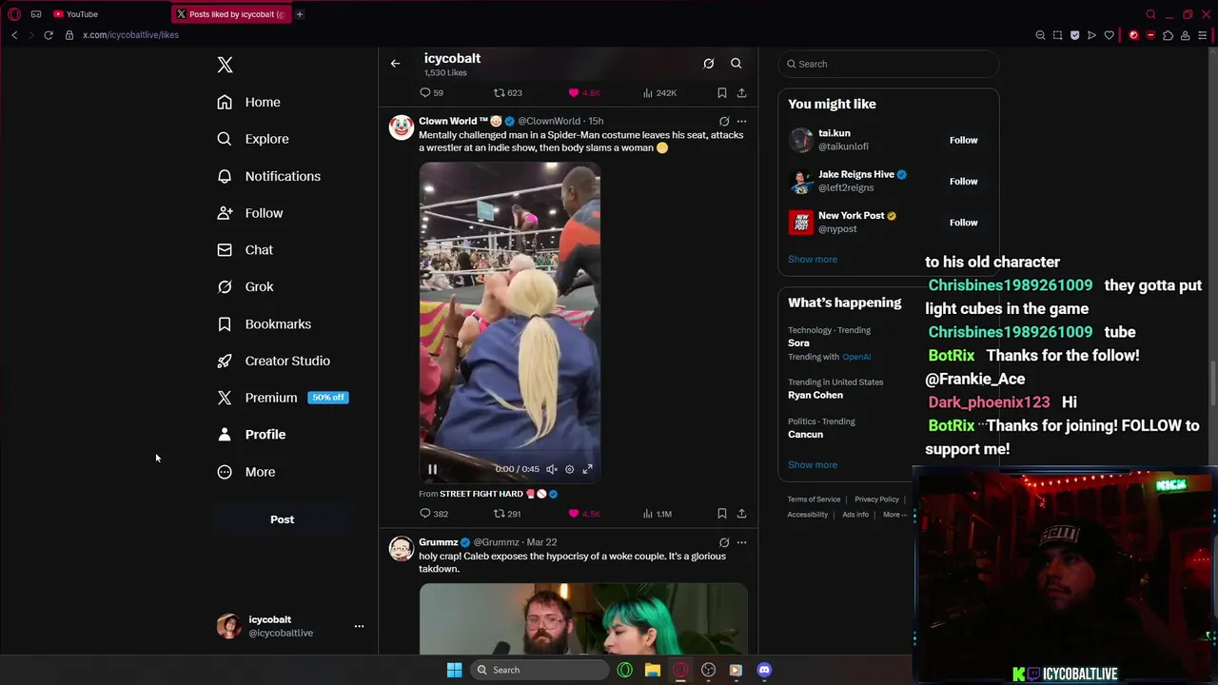Open video settings gear icon
The height and width of the screenshot is (685, 1218).
[x=569, y=469]
